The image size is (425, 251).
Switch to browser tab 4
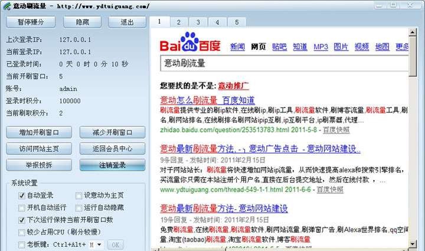click(217, 22)
